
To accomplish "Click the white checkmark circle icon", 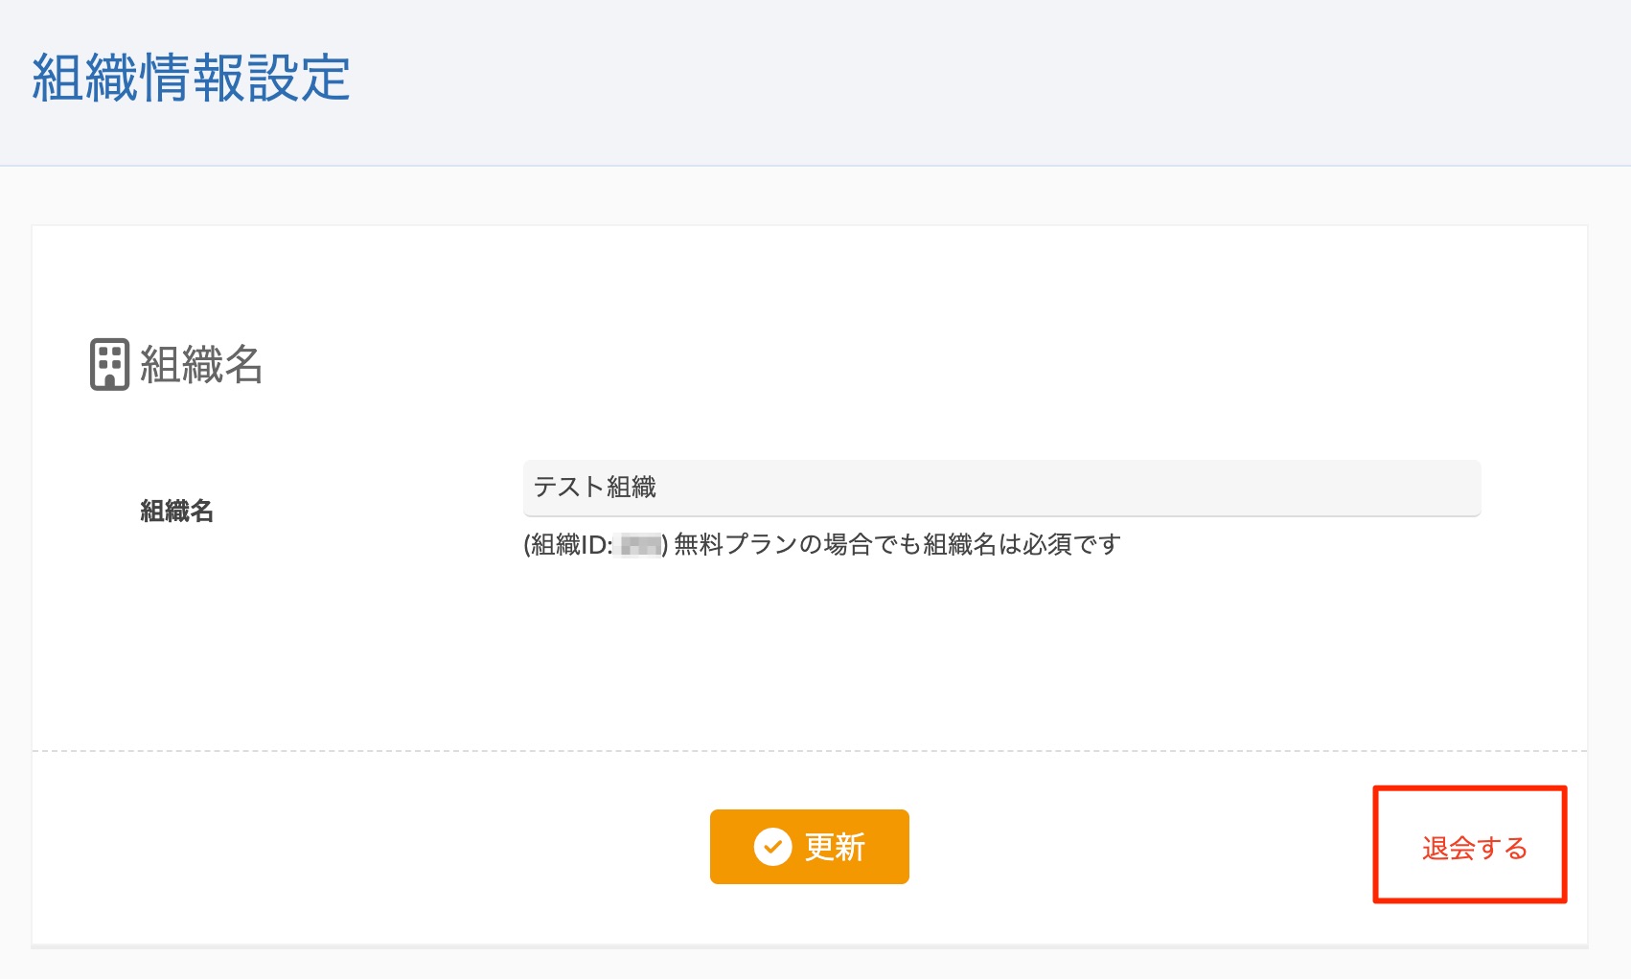I will pos(772,847).
